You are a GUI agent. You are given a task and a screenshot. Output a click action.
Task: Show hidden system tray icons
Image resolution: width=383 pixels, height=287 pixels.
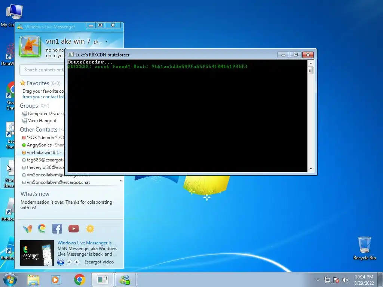point(318,280)
